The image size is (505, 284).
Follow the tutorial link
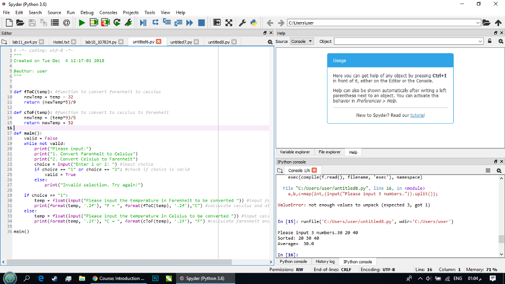(417, 115)
